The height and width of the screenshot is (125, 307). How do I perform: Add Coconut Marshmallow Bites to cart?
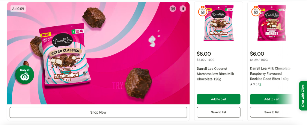point(219,99)
